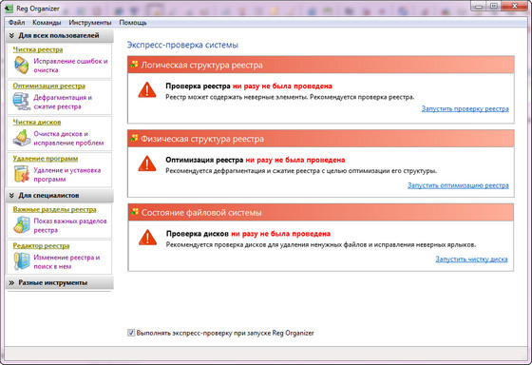Open the Помощь menu

[x=133, y=23]
